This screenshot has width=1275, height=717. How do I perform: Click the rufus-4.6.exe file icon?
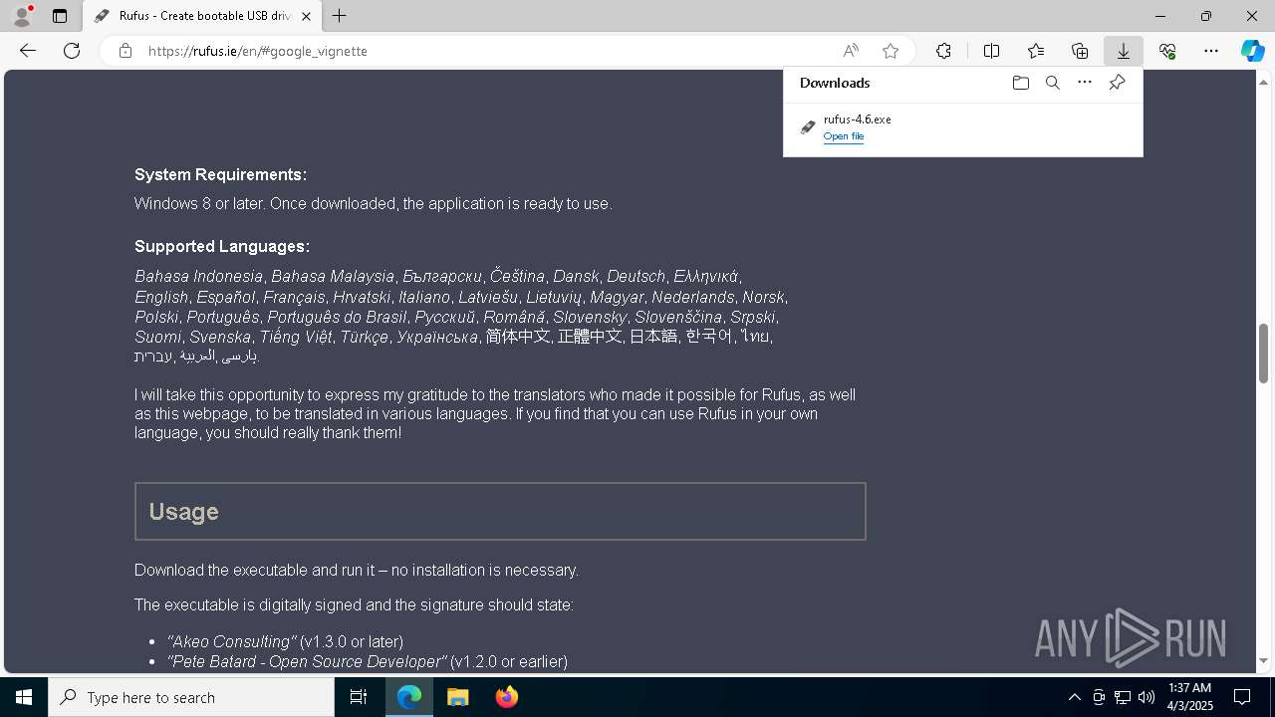(x=808, y=127)
